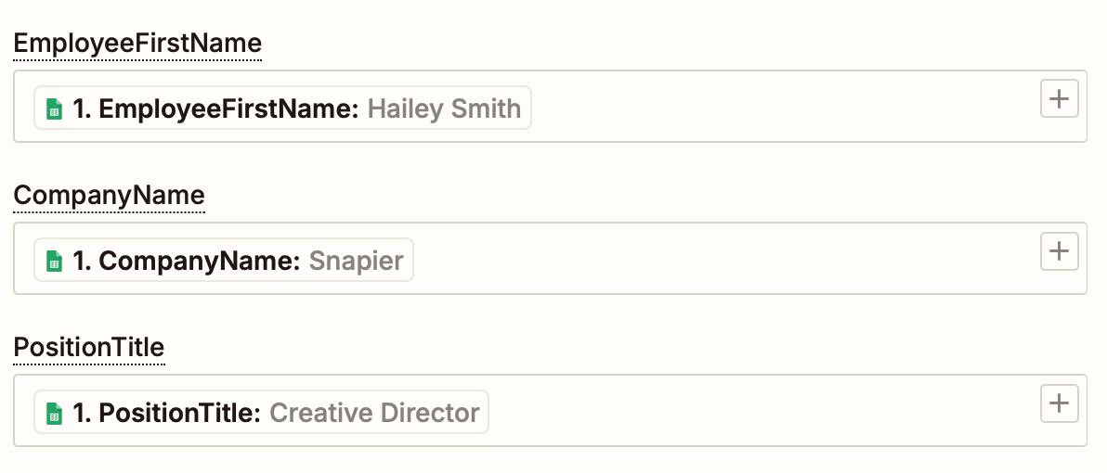Click the Snapier sample value

(356, 261)
